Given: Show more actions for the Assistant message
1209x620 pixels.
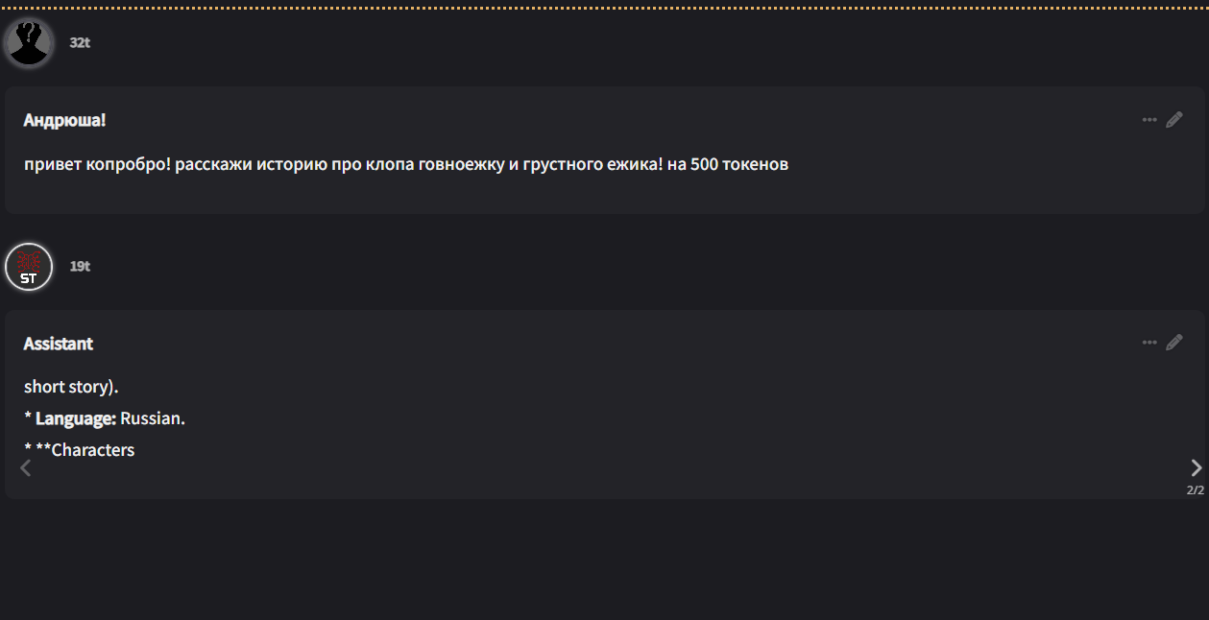Looking at the screenshot, I should (1149, 343).
